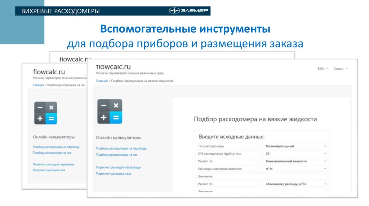The height and width of the screenshot is (206, 369).
Task: Open Подбор расходомера на газ in front window
Action: (116, 155)
